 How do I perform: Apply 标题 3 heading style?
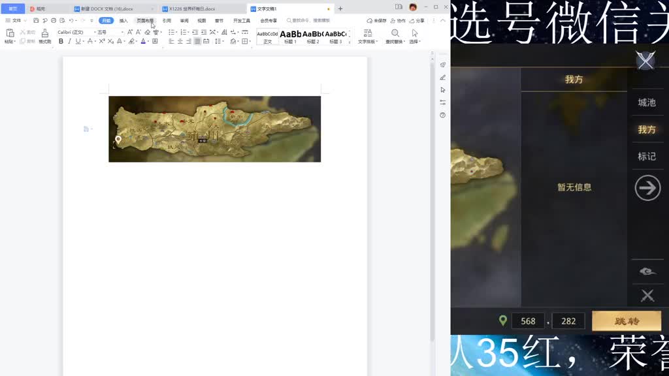pos(335,37)
